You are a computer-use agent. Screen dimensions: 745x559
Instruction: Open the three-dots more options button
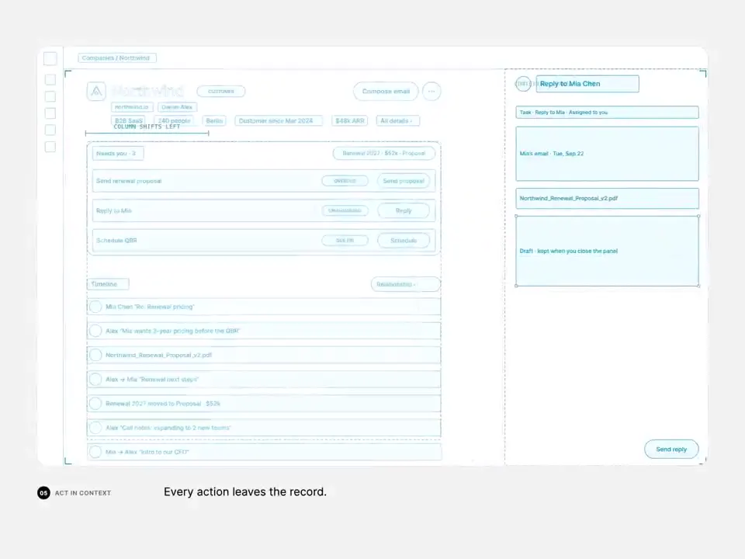click(431, 92)
